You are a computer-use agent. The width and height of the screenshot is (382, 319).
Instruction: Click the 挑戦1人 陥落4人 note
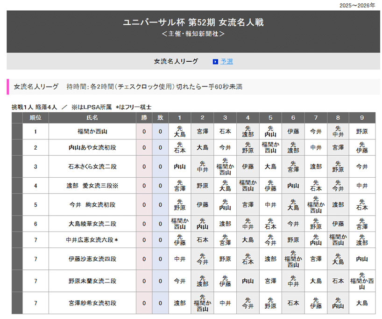click(x=35, y=107)
